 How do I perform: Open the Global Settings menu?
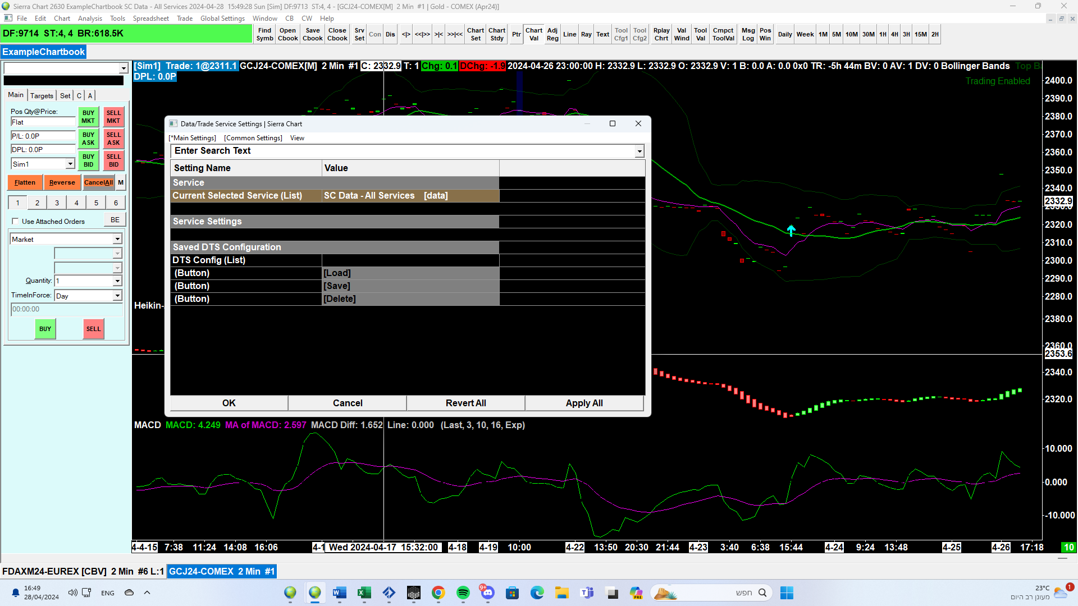pos(222,19)
